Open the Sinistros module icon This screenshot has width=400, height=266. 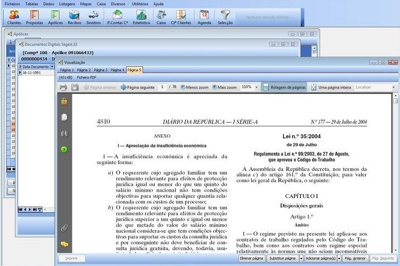coord(93,17)
